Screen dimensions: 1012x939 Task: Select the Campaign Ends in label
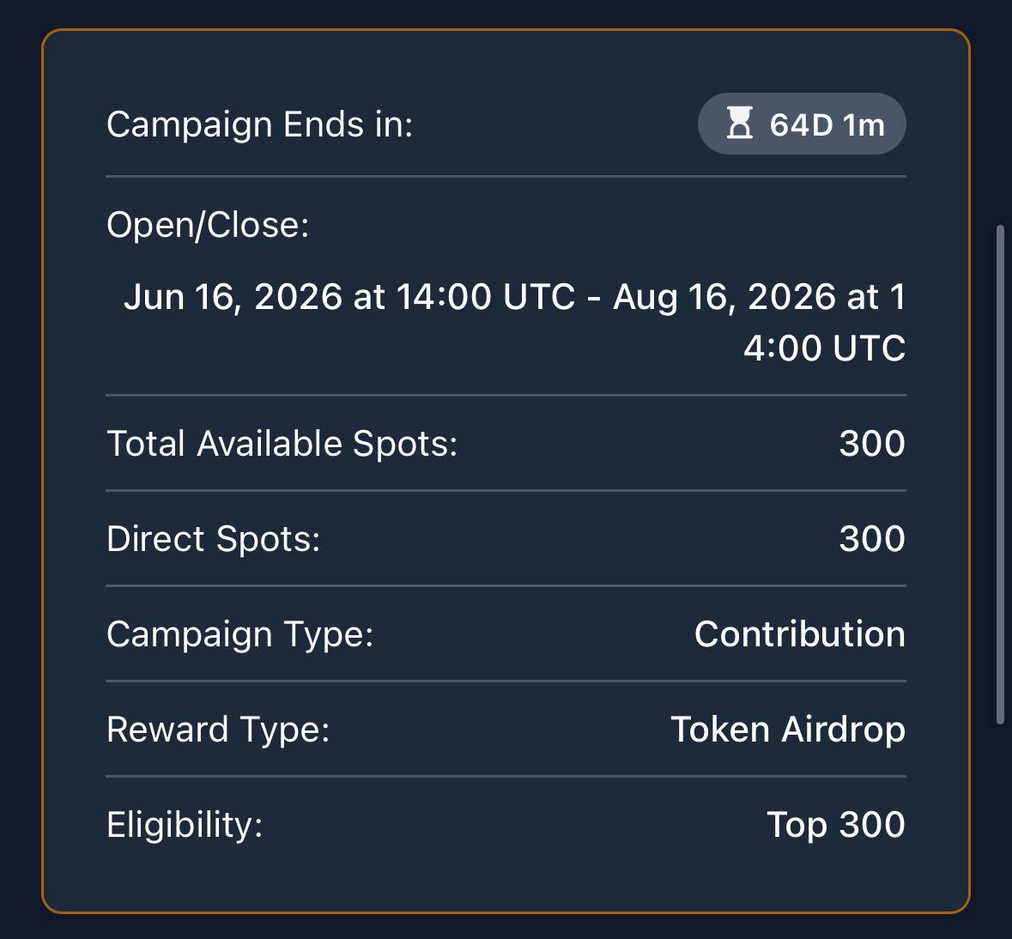tap(259, 124)
